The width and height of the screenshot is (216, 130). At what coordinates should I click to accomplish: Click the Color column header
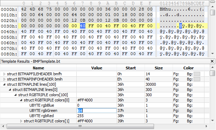(x=188, y=68)
